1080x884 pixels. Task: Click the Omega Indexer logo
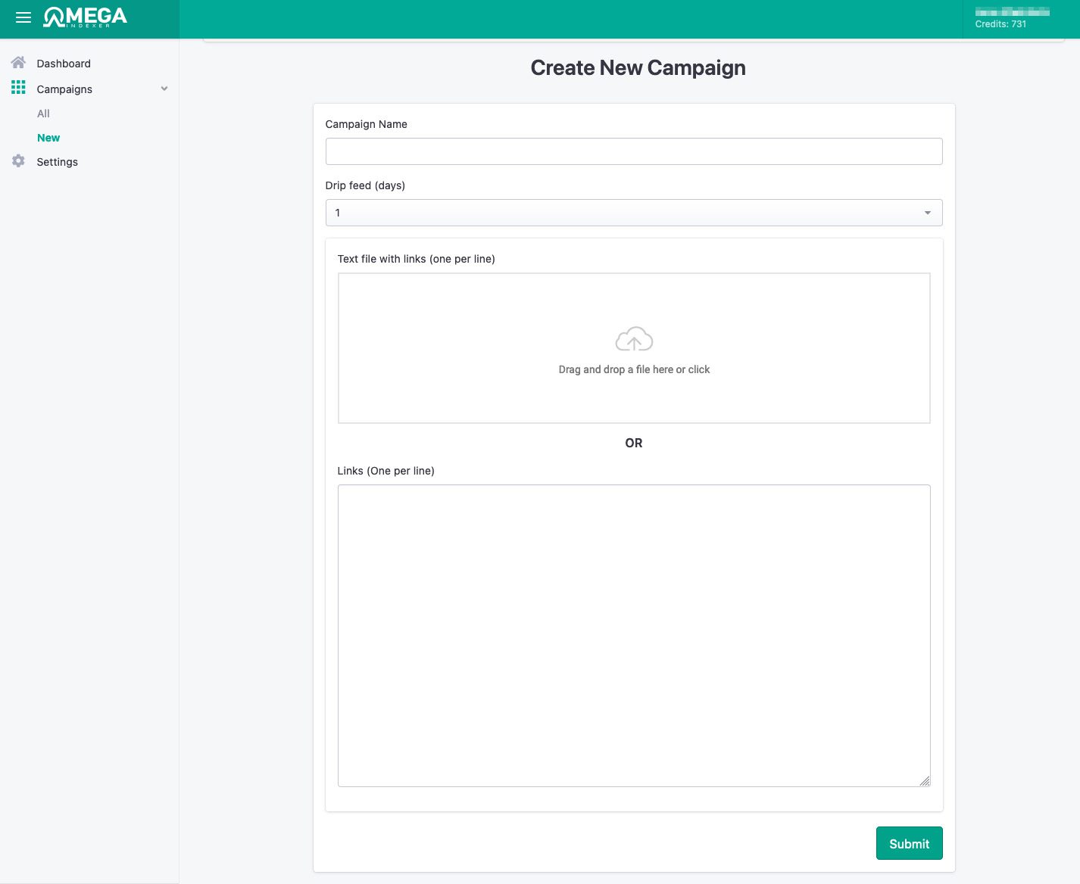pyautogui.click(x=85, y=17)
